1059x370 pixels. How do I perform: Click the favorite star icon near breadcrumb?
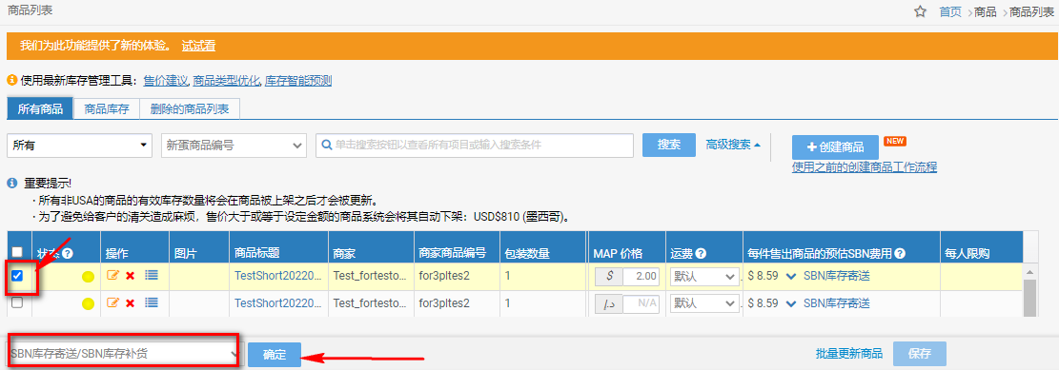(920, 11)
